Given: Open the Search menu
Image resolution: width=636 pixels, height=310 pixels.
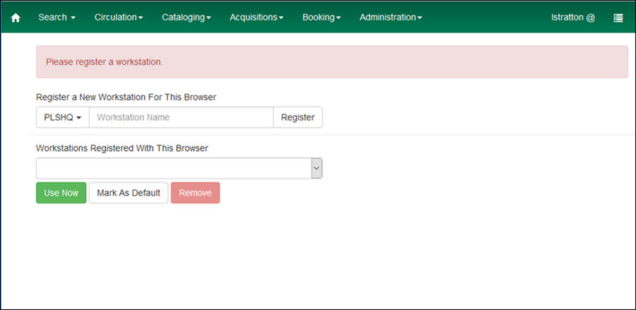Looking at the screenshot, I should [x=57, y=18].
